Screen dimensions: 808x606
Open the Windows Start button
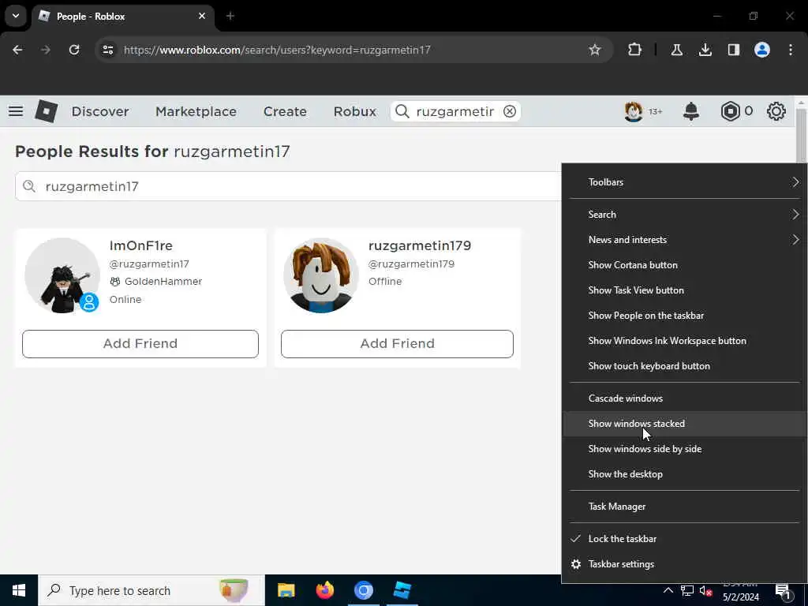coord(19,590)
